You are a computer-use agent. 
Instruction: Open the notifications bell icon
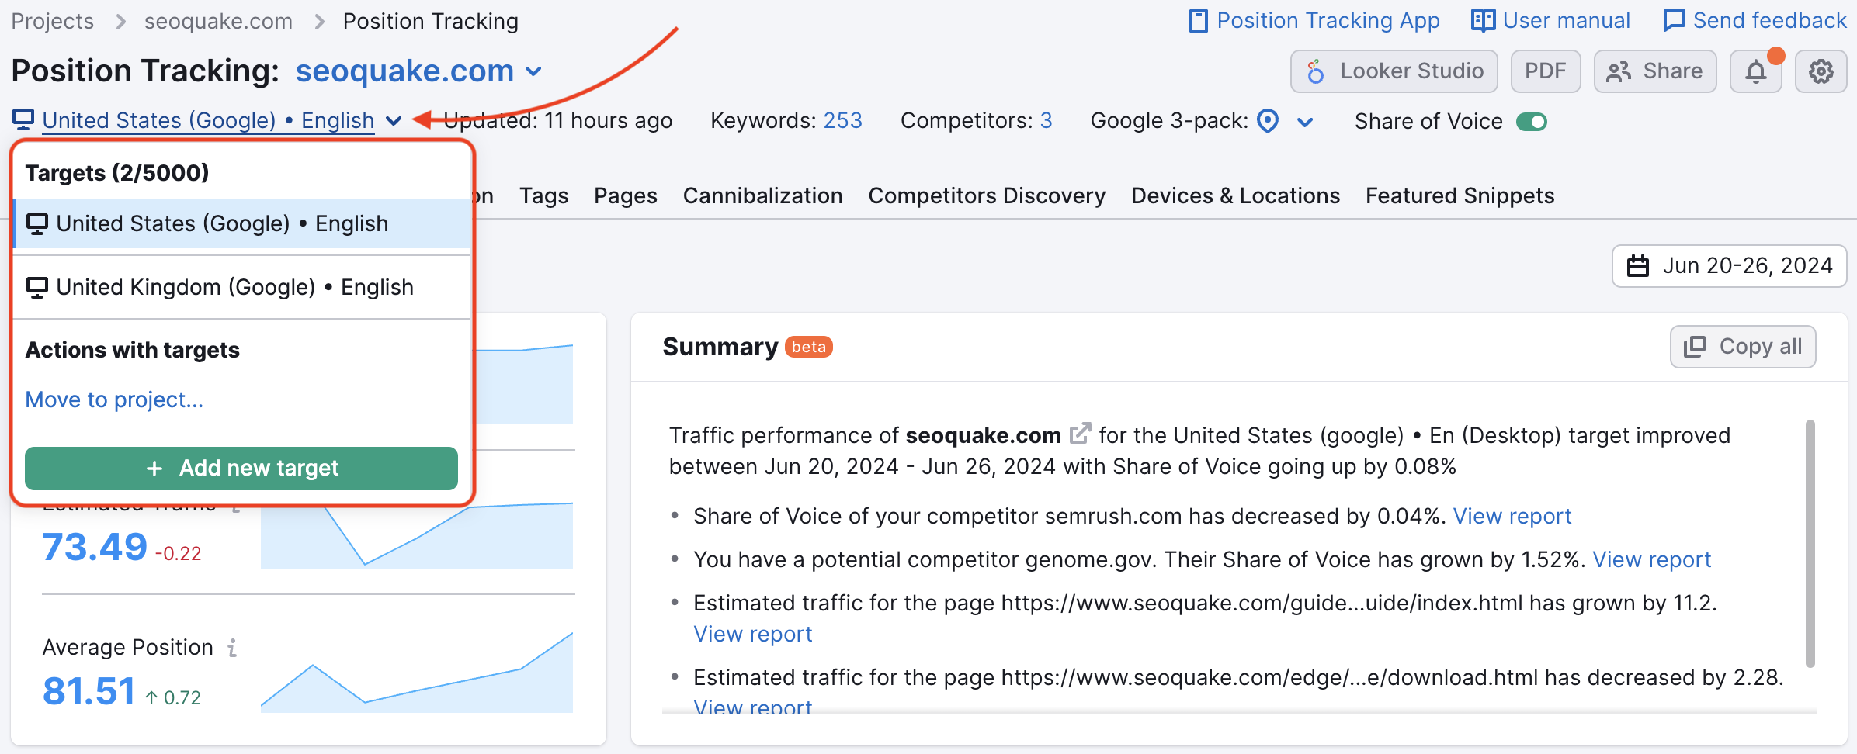pos(1756,71)
